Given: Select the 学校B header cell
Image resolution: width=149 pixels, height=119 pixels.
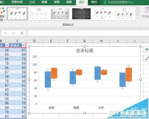Looking at the screenshot, I should [x=16, y=45].
